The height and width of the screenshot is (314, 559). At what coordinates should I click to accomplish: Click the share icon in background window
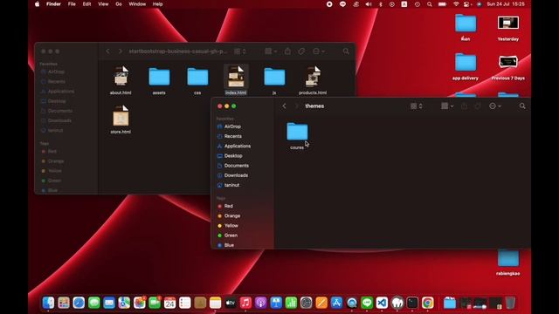click(287, 51)
